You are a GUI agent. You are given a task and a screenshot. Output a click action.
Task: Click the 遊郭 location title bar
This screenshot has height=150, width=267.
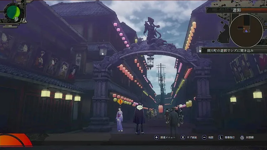click(x=236, y=10)
